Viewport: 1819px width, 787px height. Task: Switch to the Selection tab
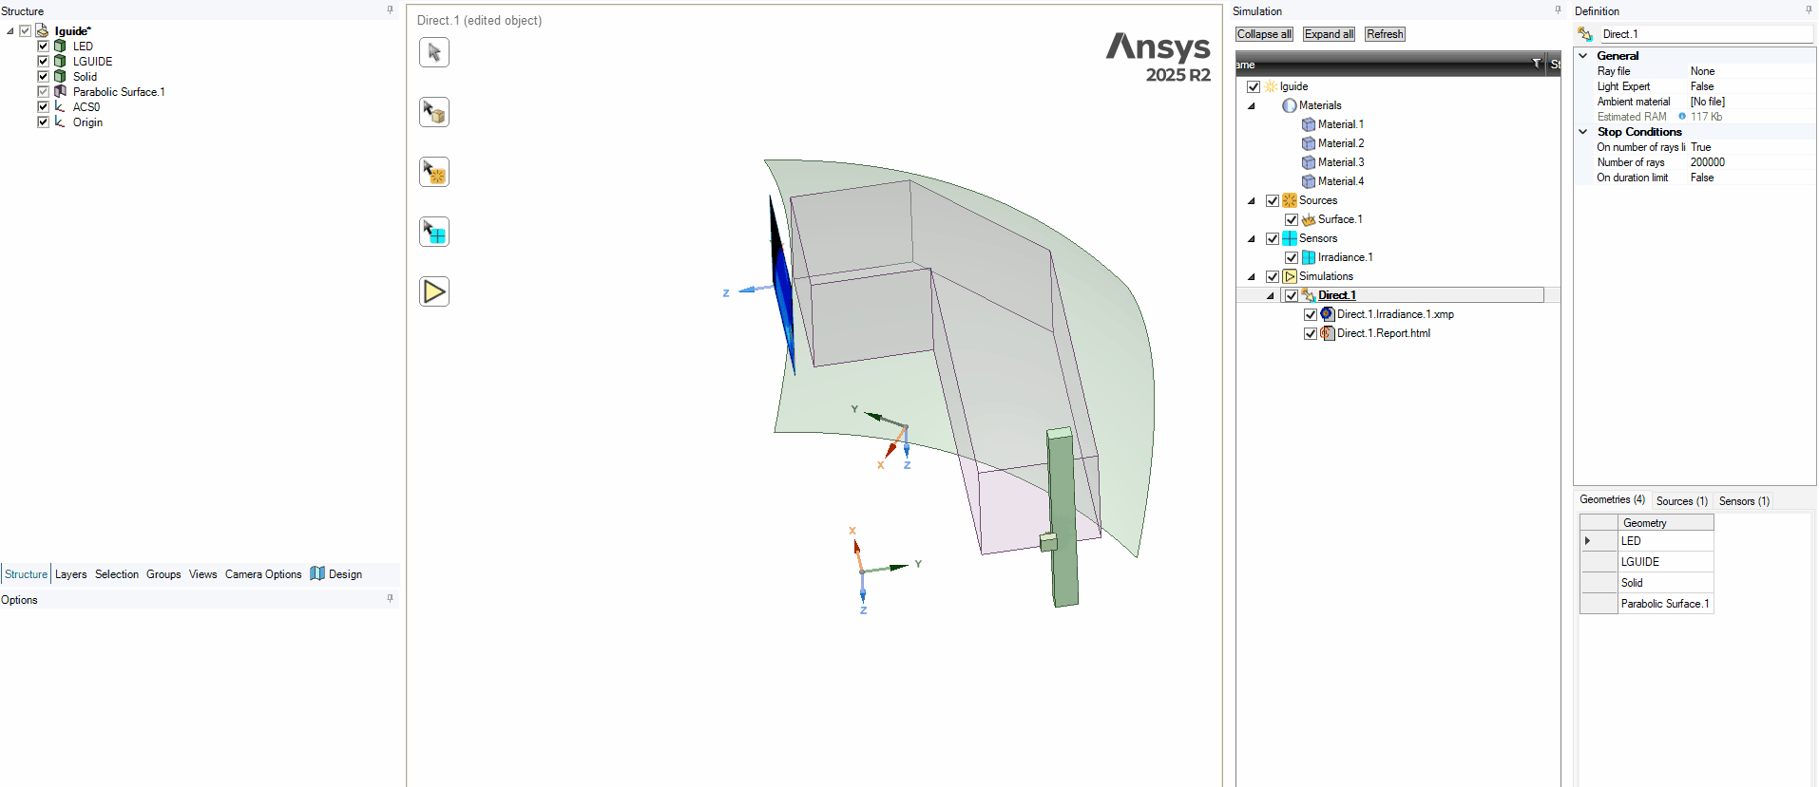(x=117, y=574)
